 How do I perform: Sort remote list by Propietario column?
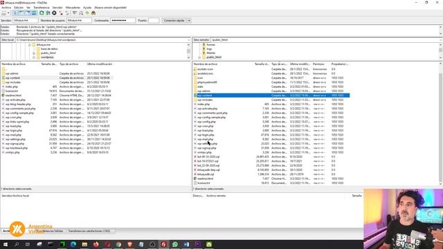click(x=340, y=64)
